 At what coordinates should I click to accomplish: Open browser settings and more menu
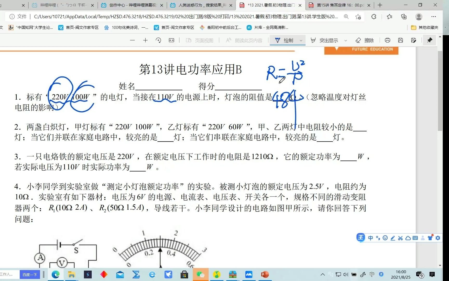point(434,17)
